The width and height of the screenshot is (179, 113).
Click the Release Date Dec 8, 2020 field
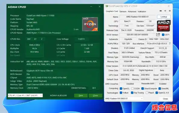pyautogui.click(x=126, y=30)
